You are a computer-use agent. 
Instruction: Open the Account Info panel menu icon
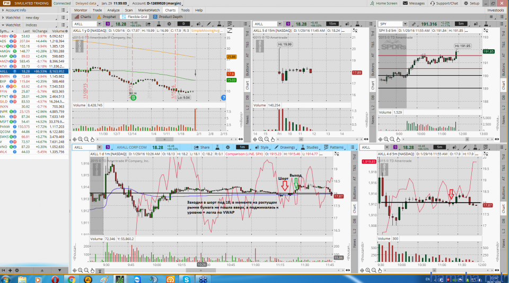click(63, 11)
